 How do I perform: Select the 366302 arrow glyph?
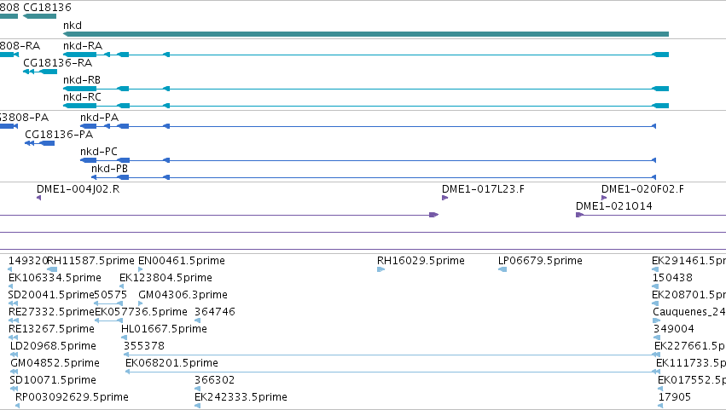tap(197, 389)
